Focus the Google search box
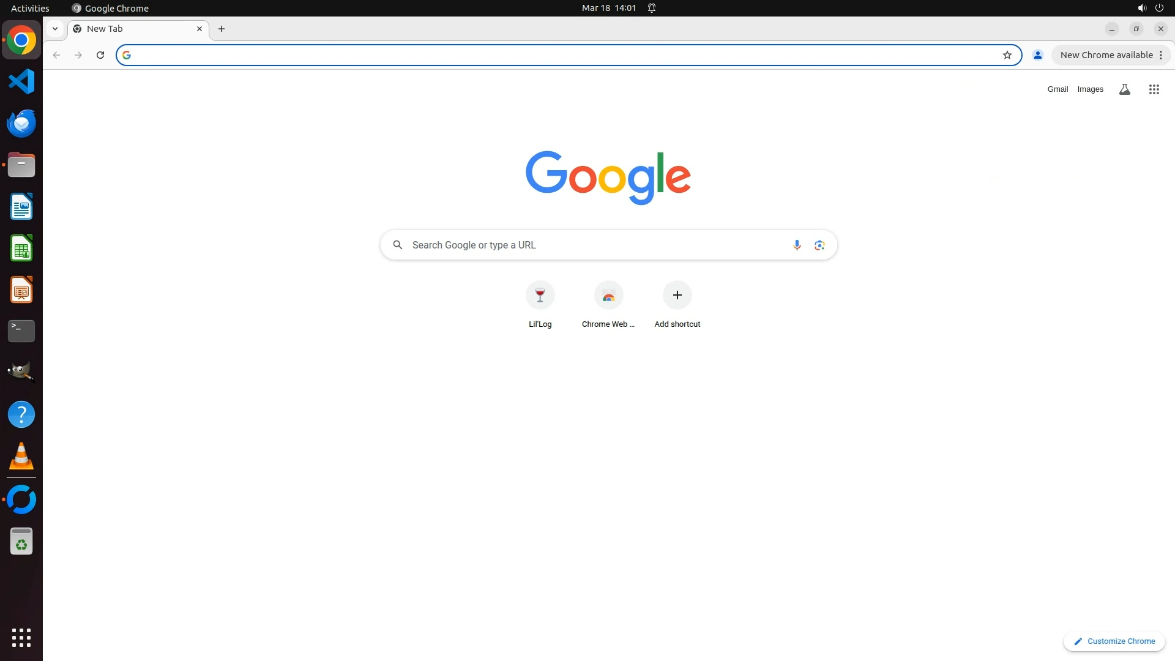 597,245
